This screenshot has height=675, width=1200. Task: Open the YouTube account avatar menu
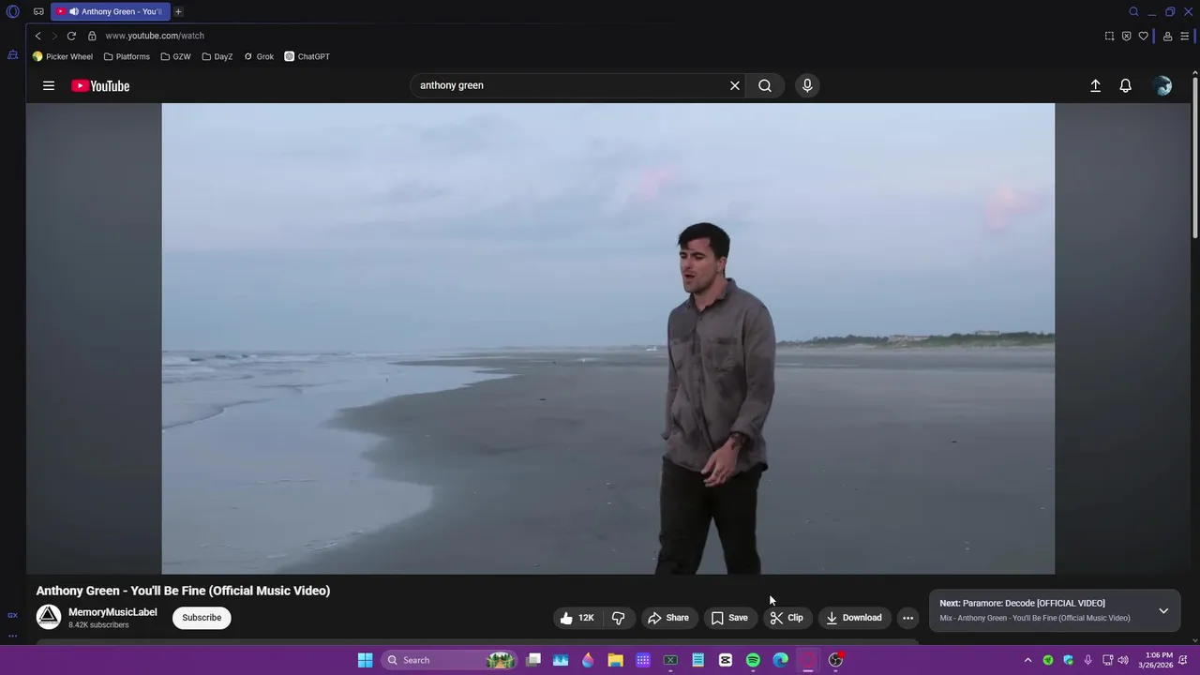1162,85
